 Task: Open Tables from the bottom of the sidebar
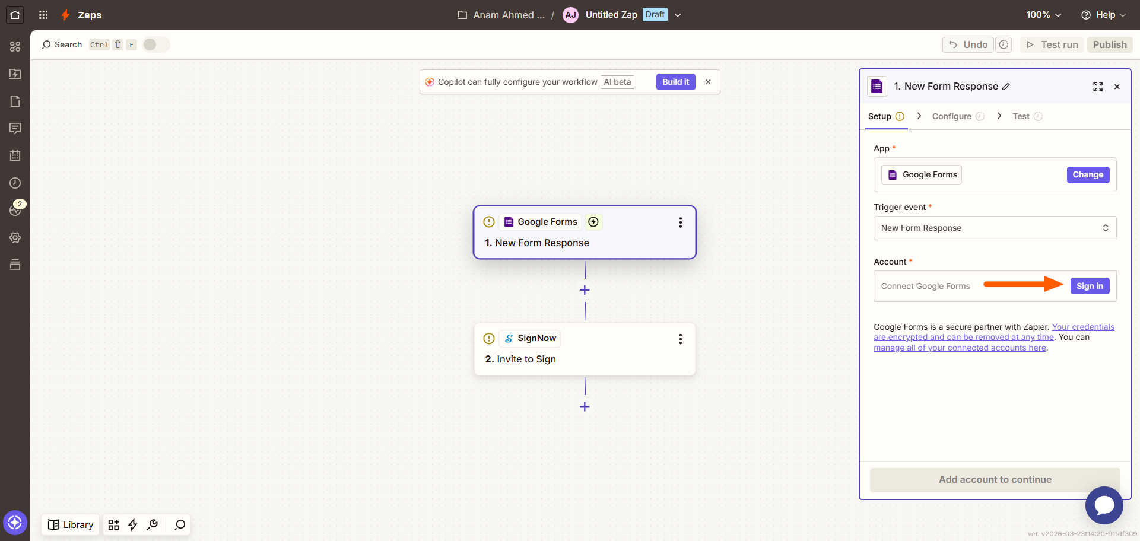(15, 265)
